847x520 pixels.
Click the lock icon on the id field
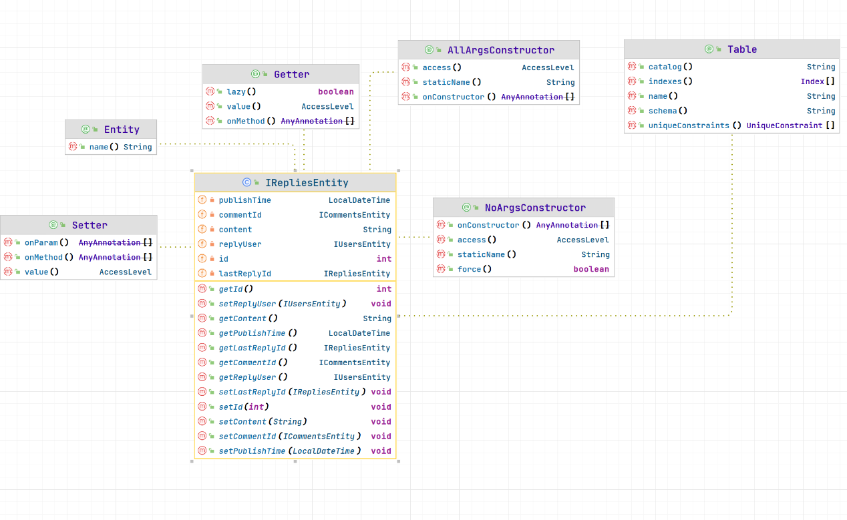click(212, 258)
